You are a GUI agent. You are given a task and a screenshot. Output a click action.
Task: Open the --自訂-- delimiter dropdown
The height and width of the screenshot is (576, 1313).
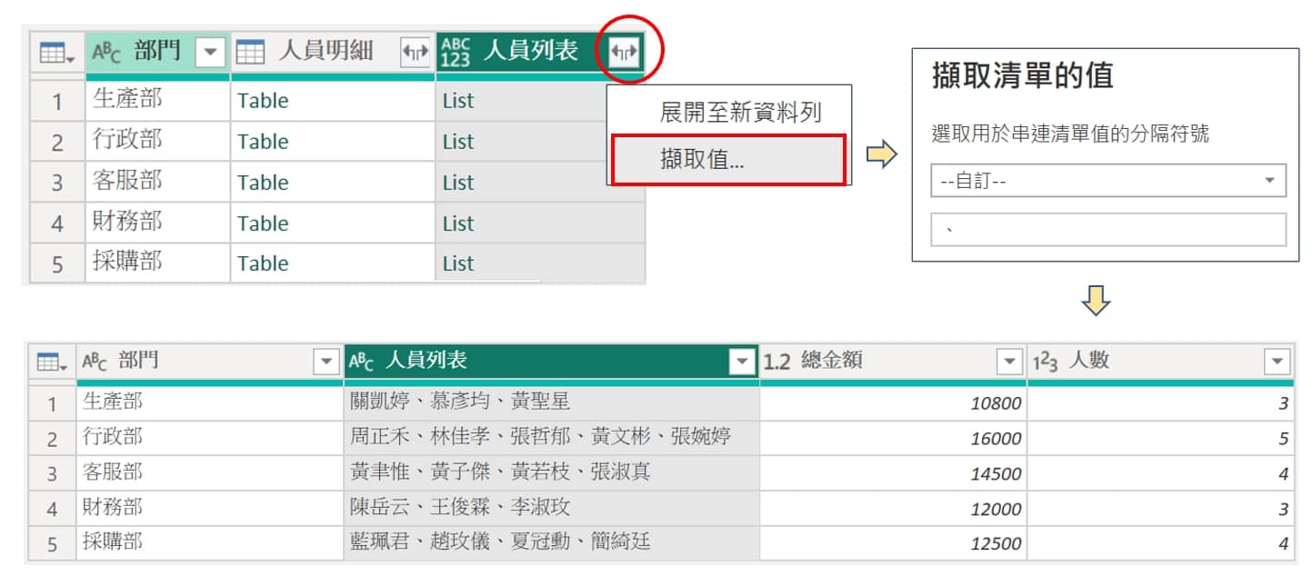pos(1108,181)
